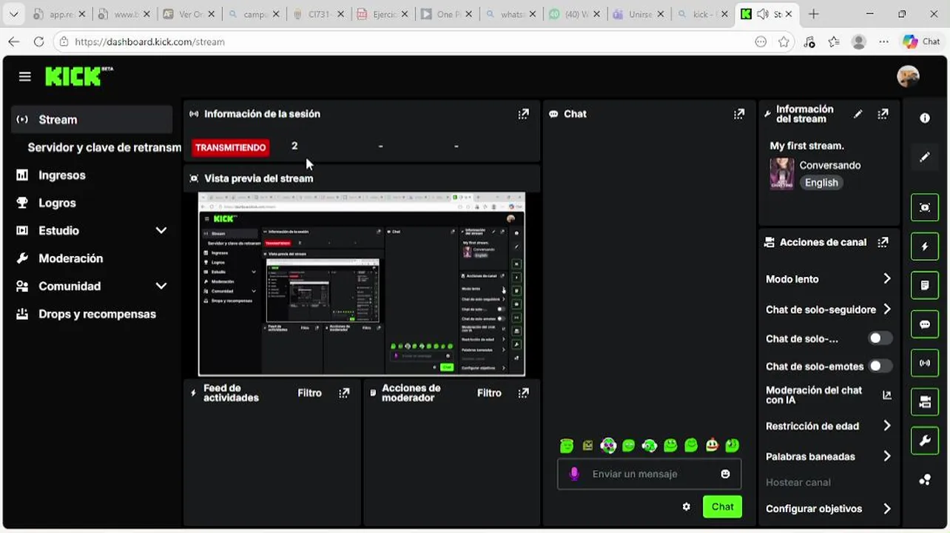Click the green Chat send button
The image size is (950, 533).
pyautogui.click(x=722, y=506)
